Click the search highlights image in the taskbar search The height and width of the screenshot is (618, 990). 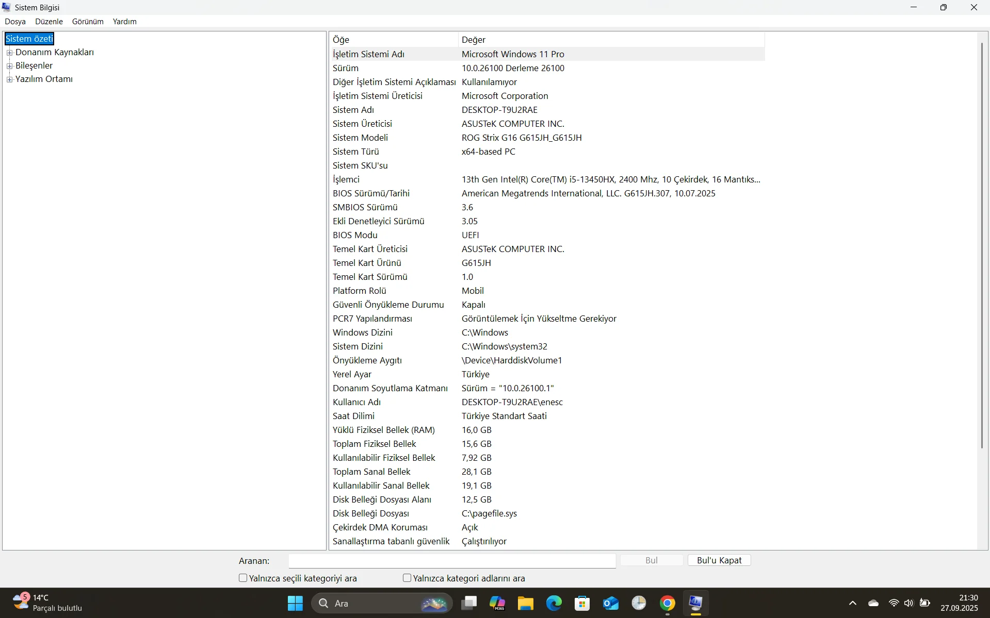pyautogui.click(x=434, y=604)
